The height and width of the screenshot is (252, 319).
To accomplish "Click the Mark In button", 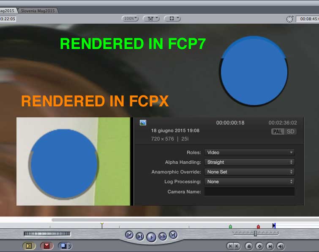I will [231, 247].
